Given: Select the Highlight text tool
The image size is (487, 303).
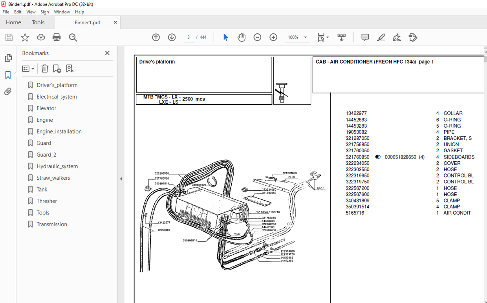Looking at the screenshot, I should (381, 37).
